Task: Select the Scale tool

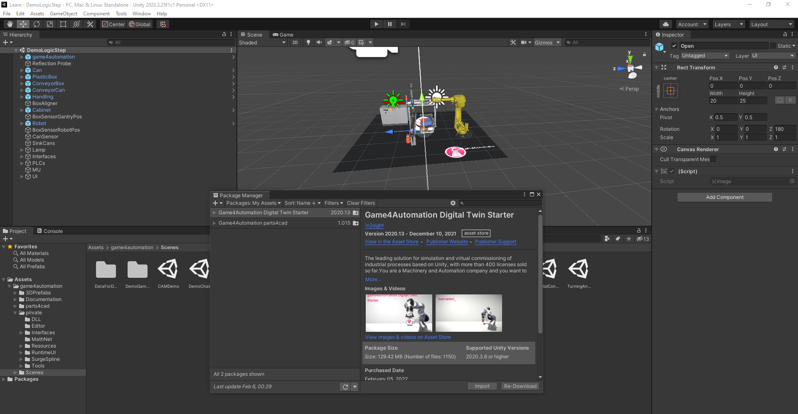Action: [50, 24]
